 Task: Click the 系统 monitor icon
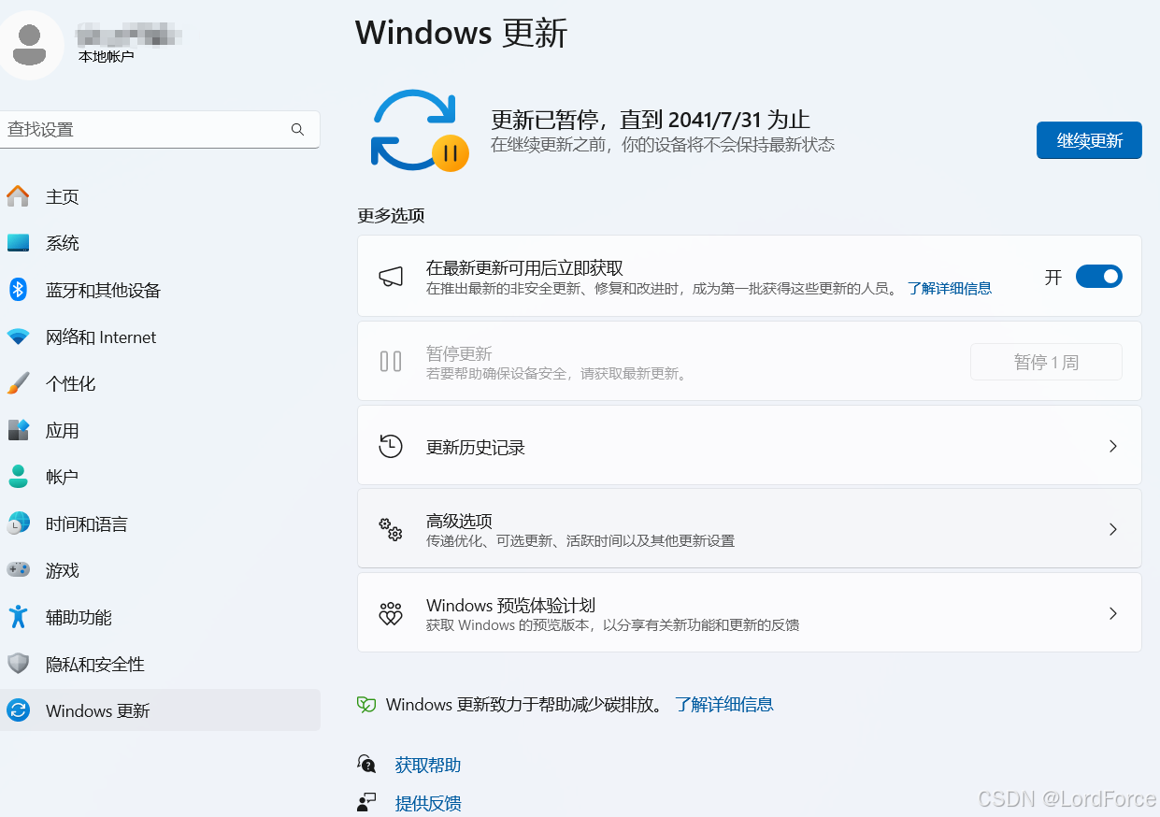[x=18, y=243]
